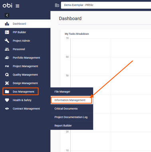Click the Doc Management folder icon
The height and width of the screenshot is (152, 151).
point(7,92)
